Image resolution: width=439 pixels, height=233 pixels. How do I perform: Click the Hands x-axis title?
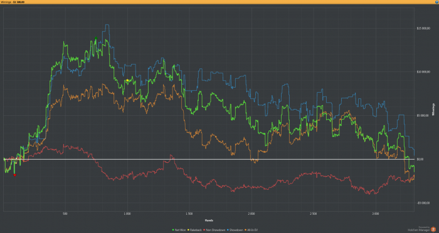pyautogui.click(x=209, y=220)
